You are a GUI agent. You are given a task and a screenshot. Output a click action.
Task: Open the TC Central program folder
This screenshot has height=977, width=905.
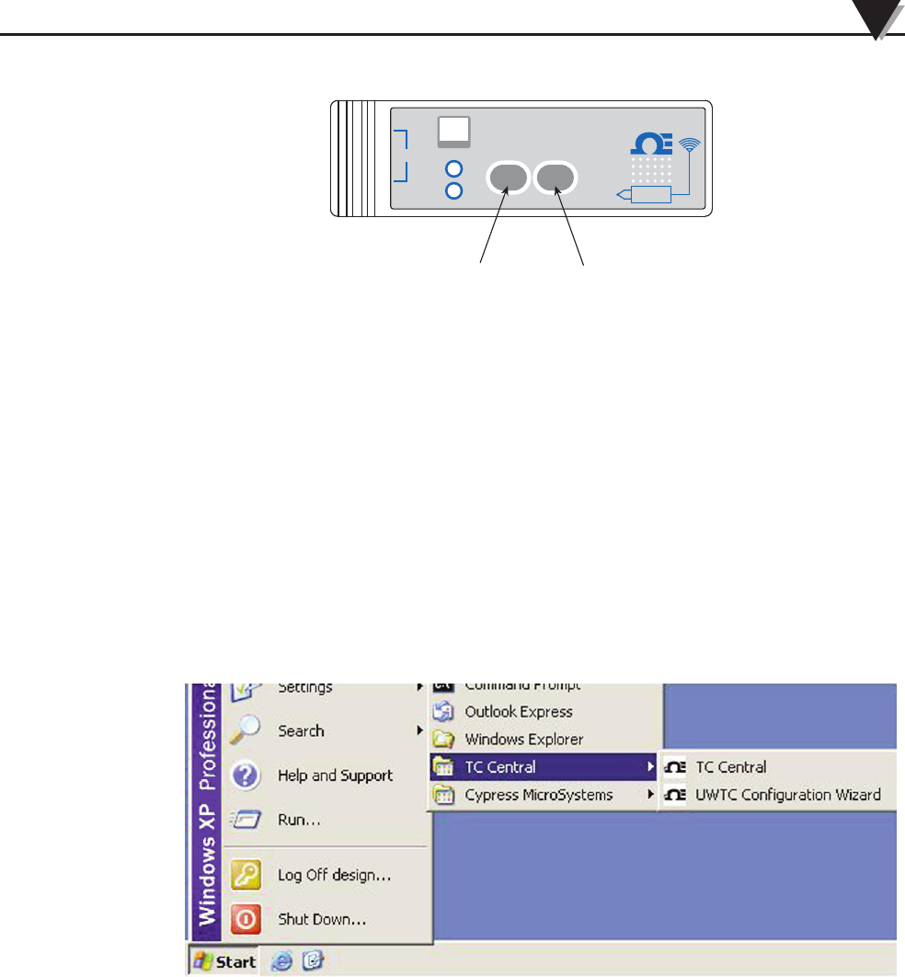point(544,767)
